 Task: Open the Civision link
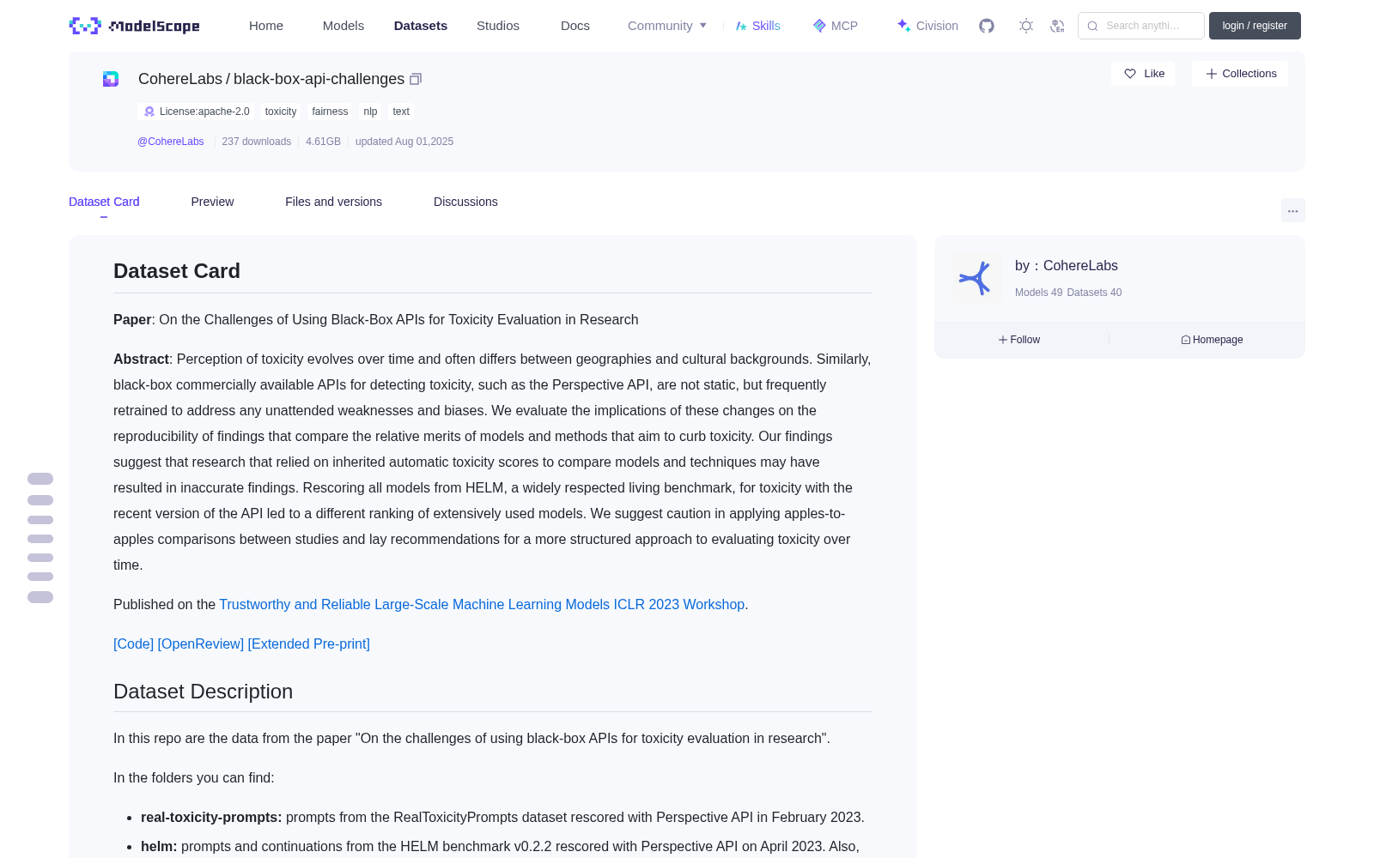[927, 26]
